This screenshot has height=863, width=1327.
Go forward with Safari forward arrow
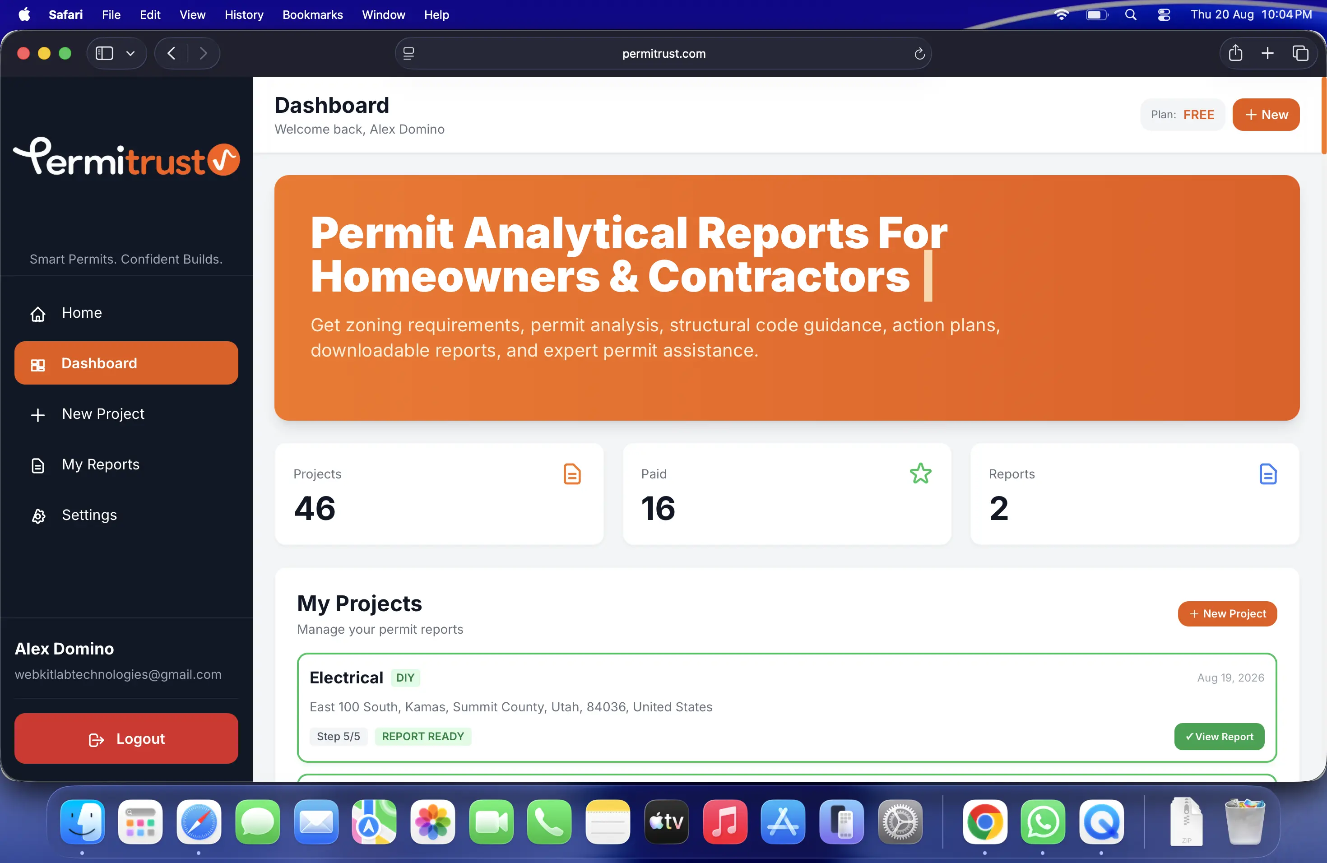pos(203,54)
